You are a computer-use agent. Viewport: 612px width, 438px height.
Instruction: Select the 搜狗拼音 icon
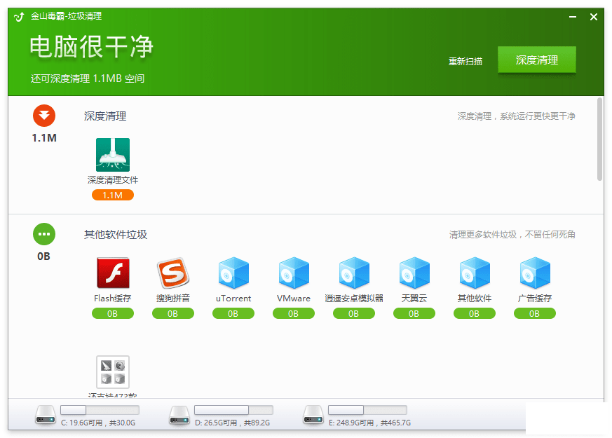[x=173, y=273]
